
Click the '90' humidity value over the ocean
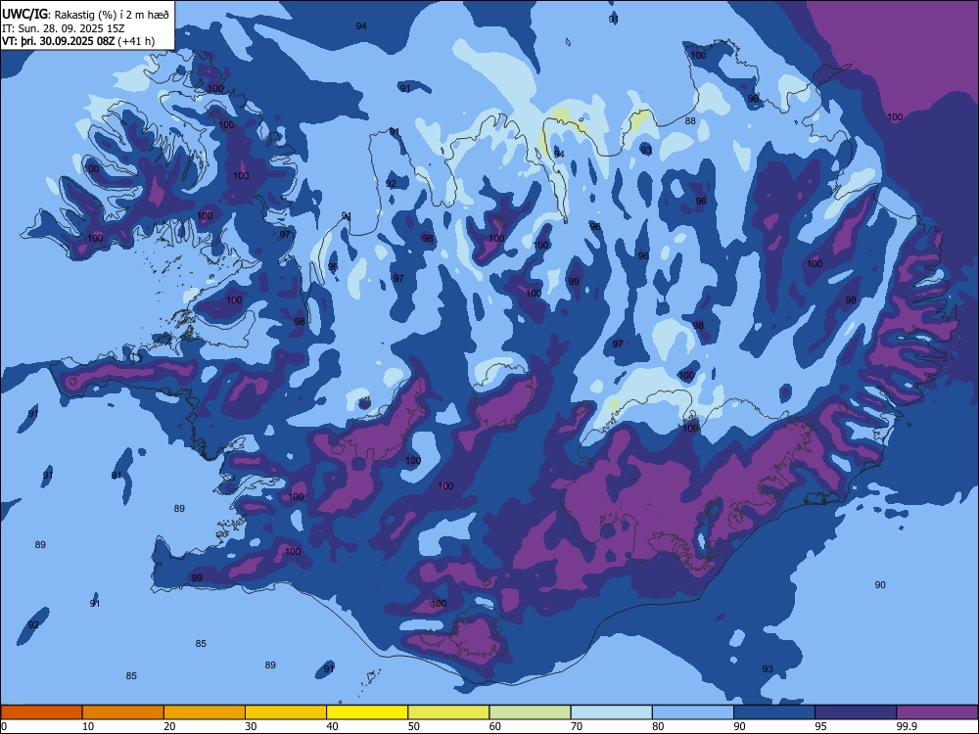click(880, 585)
